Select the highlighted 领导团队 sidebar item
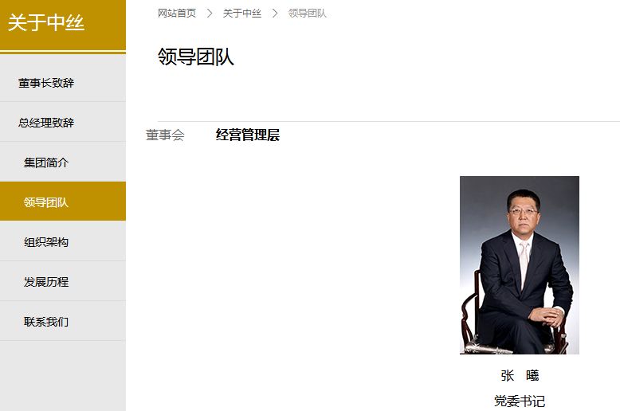Viewport: 620px width, 411px height. (x=63, y=202)
